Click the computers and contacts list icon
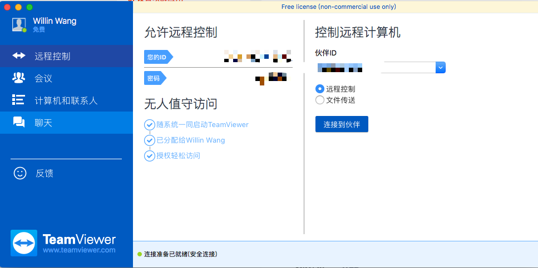 coord(18,100)
